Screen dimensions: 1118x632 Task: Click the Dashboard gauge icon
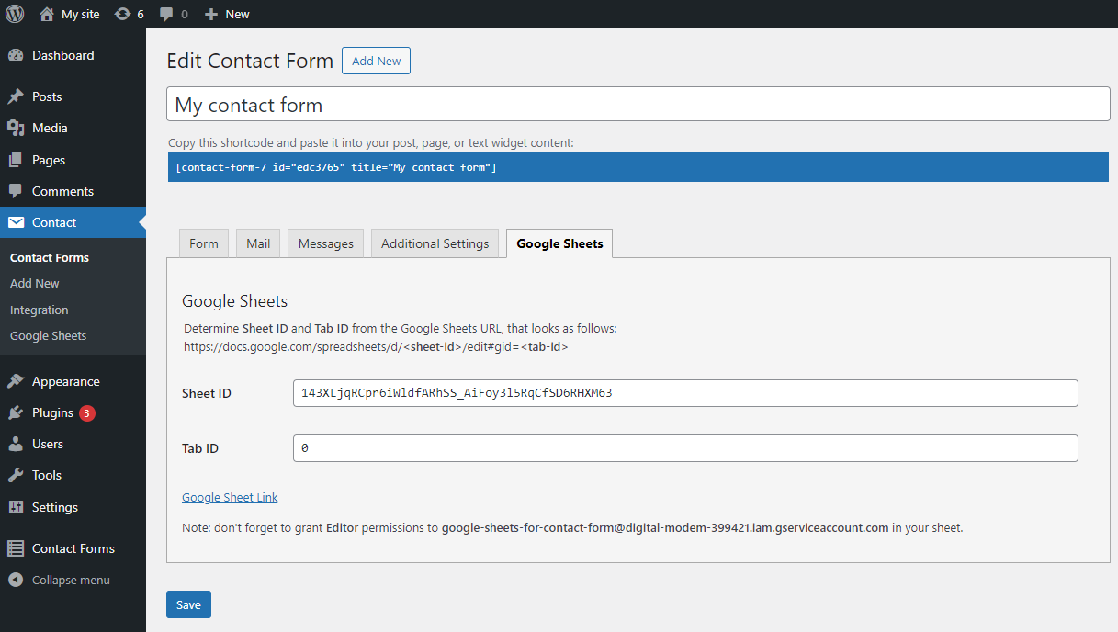(16, 55)
